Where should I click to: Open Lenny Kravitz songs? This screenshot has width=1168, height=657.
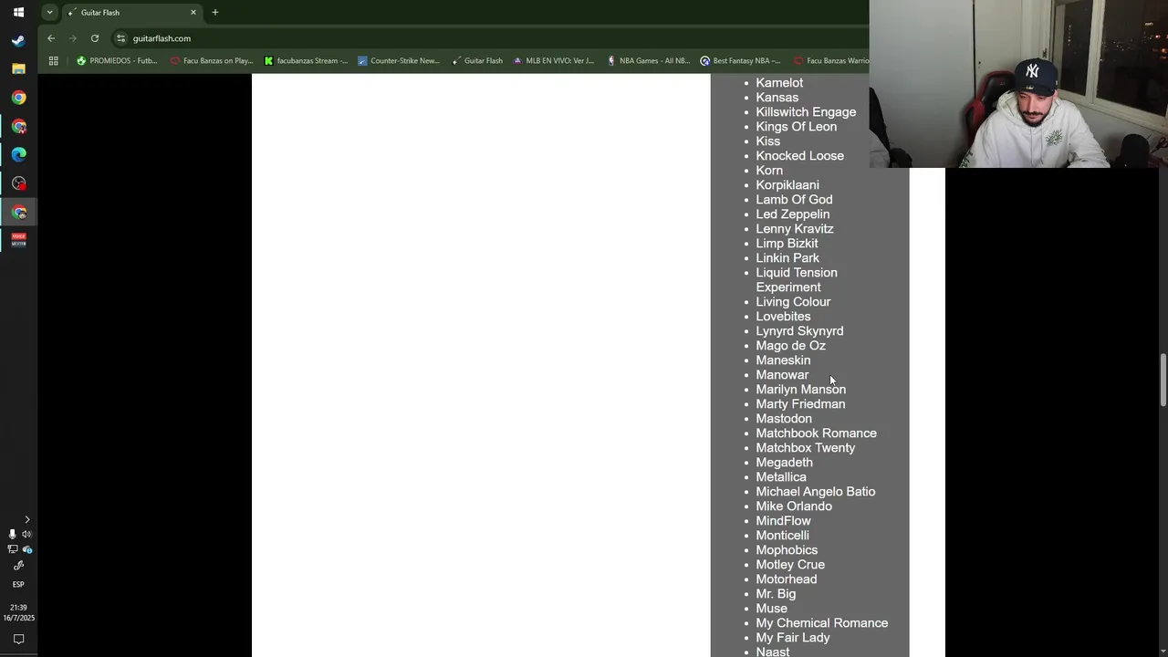click(x=794, y=229)
